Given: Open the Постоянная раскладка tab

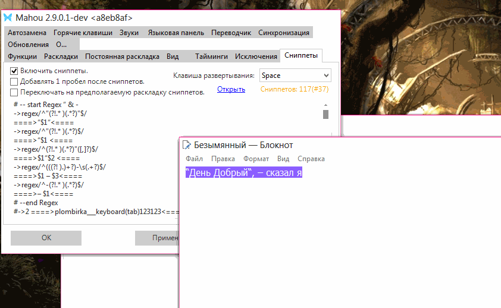Looking at the screenshot, I should point(122,56).
